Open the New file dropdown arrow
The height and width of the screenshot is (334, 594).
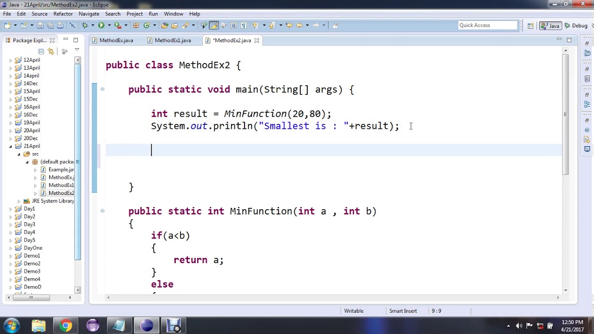pos(15,26)
